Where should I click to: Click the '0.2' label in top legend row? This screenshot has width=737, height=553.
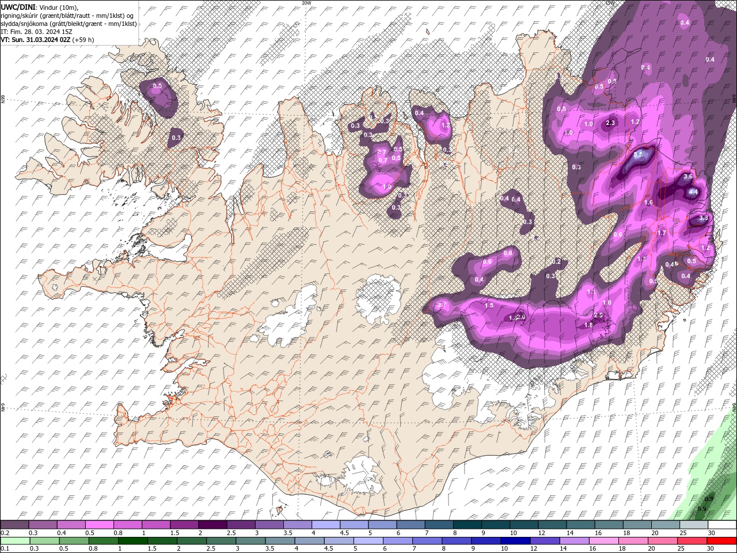(x=5, y=533)
